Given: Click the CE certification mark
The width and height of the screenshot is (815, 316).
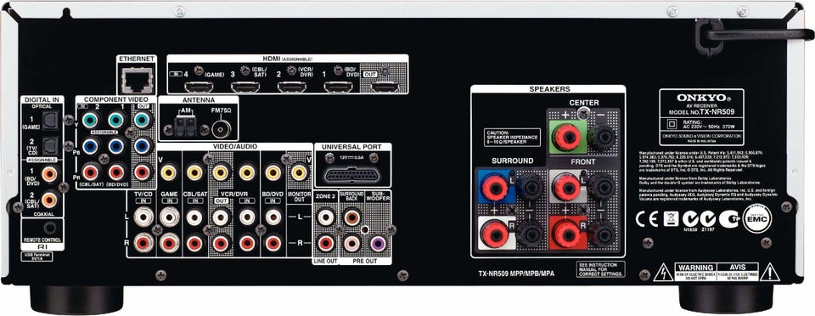Looking at the screenshot, I should pyautogui.click(x=647, y=219).
